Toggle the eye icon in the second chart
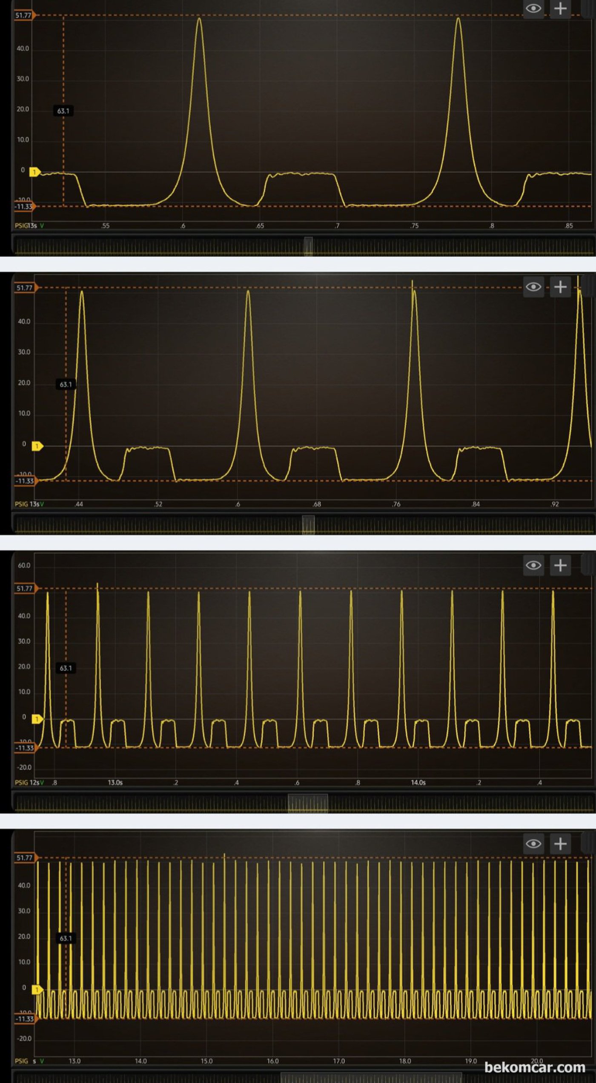This screenshot has width=596, height=1083. tap(533, 286)
